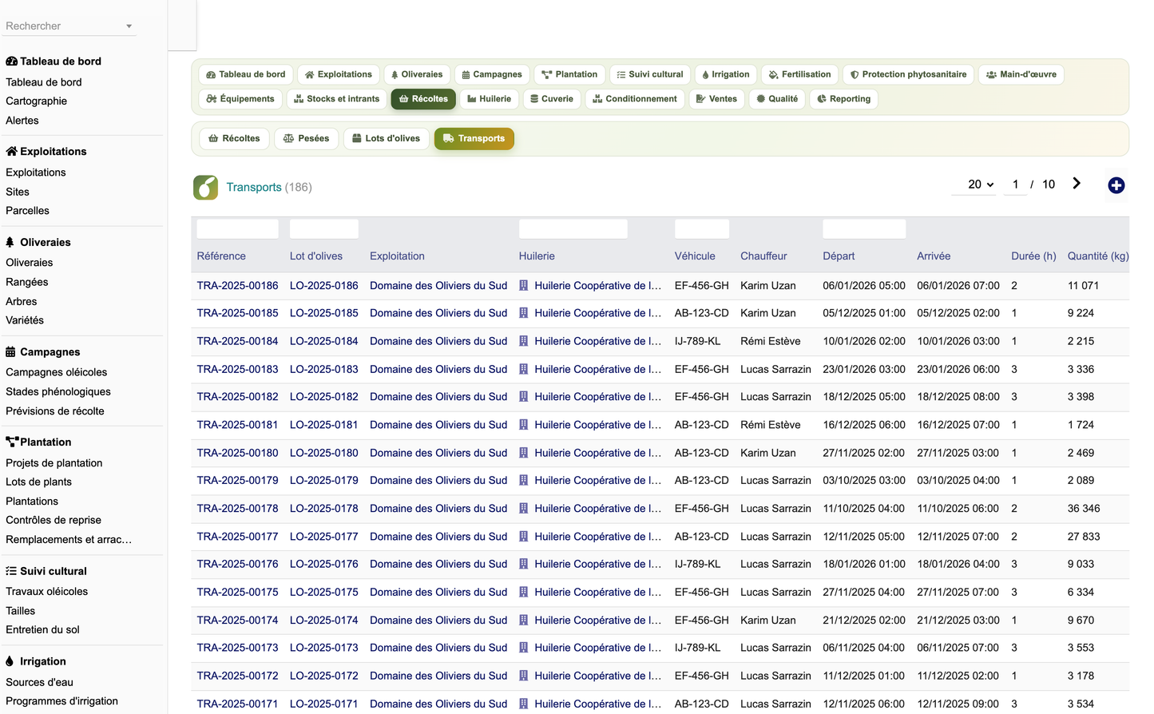Click the building icon in TRA-2025-00186 row
1154x714 pixels.
(524, 285)
